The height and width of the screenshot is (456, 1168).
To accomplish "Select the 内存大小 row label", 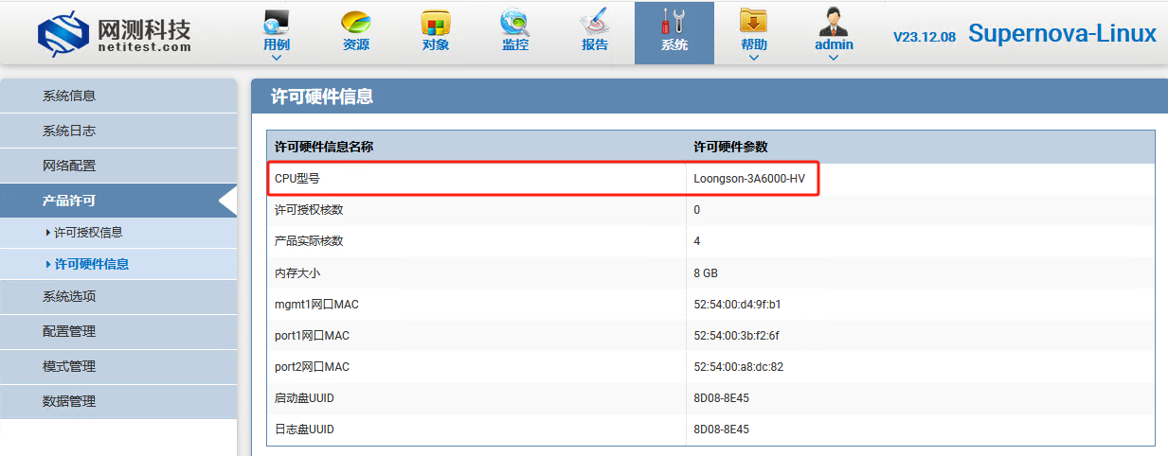I will [296, 272].
